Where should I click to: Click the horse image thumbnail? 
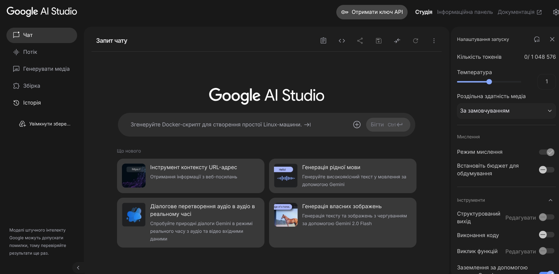(x=286, y=215)
